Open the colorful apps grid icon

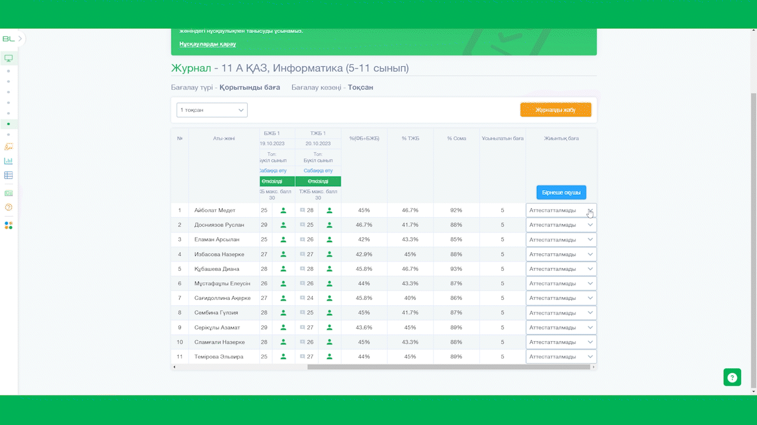[x=8, y=225]
